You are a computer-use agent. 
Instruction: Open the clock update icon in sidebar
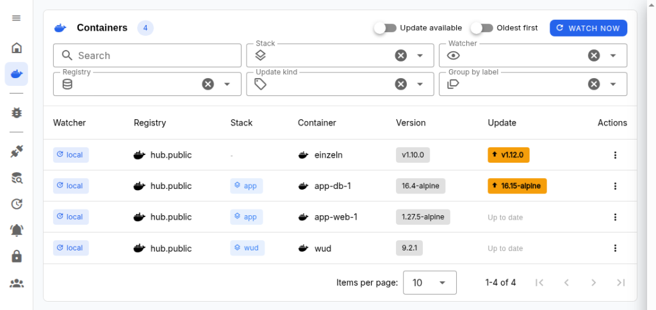click(16, 204)
